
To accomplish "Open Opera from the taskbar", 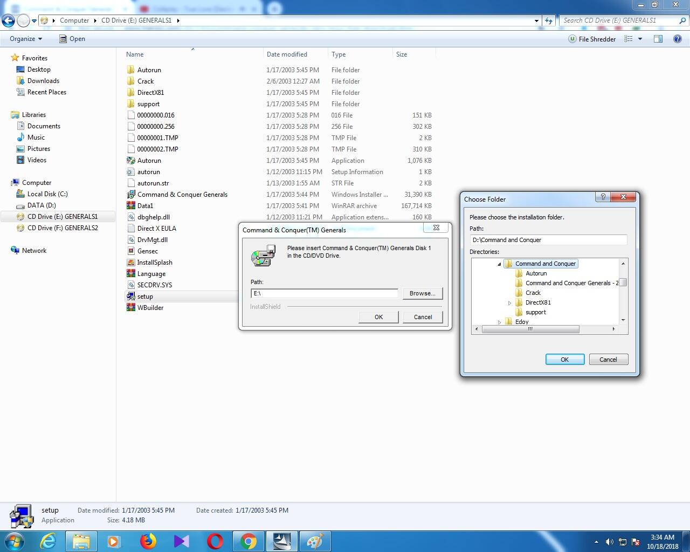I will tap(215, 541).
